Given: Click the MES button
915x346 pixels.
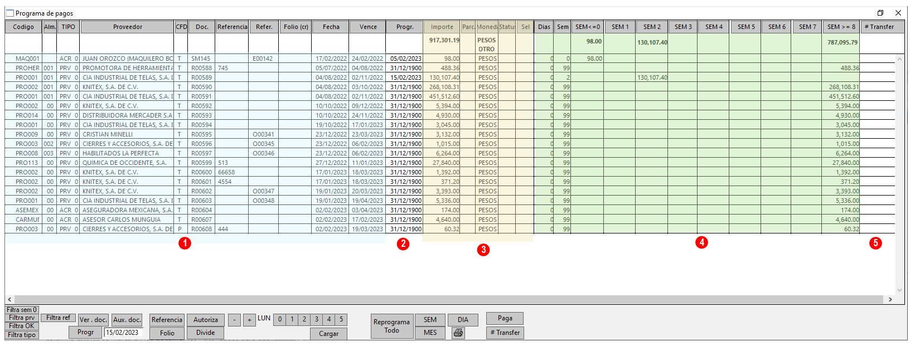Looking at the screenshot, I should pyautogui.click(x=430, y=333).
